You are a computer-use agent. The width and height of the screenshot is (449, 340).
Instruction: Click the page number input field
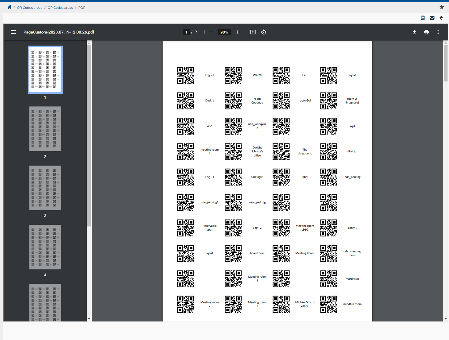pos(186,32)
